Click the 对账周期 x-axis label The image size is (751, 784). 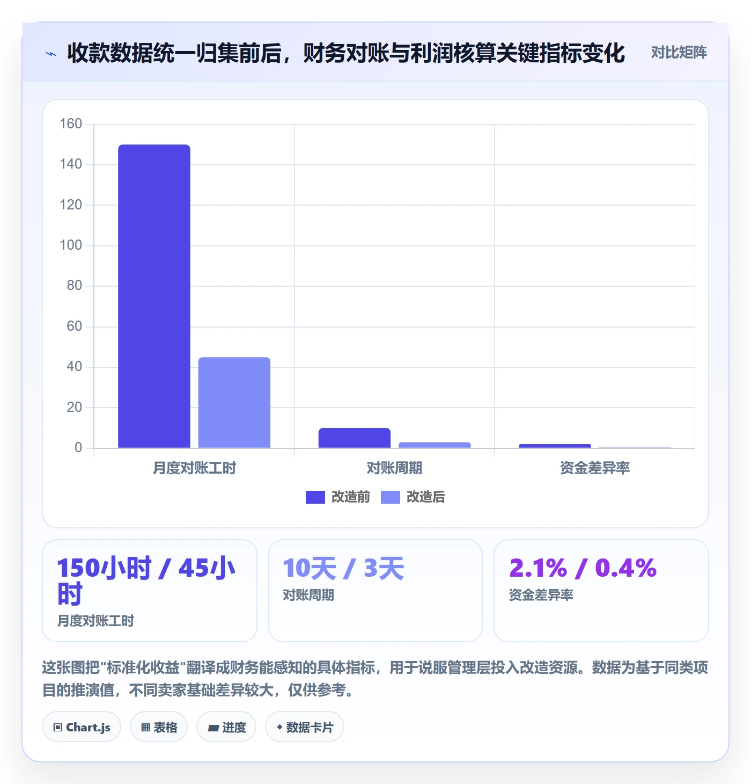click(394, 468)
